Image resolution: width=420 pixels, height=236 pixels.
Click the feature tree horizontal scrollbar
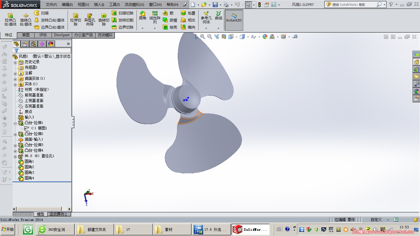tap(42, 209)
